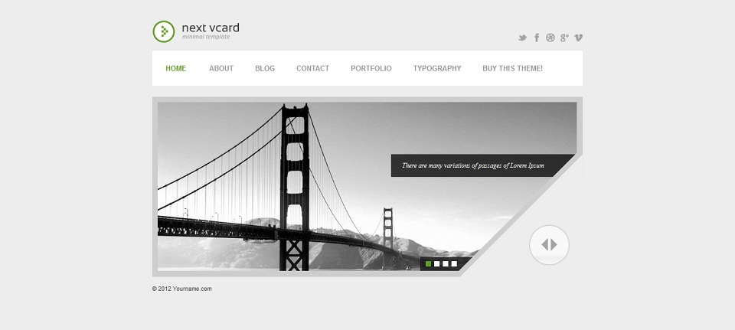The height and width of the screenshot is (330, 735).
Task: Click the BUY THIS THEME! link
Action: tap(513, 68)
